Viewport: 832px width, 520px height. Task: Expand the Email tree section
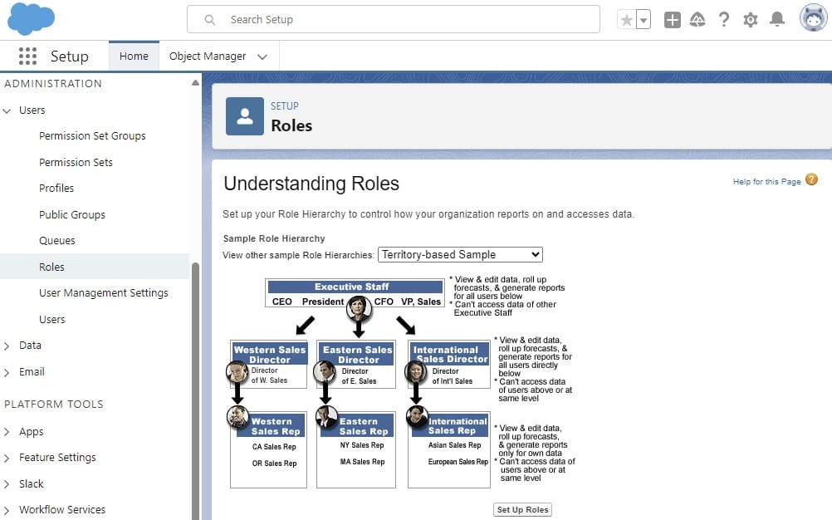click(7, 372)
